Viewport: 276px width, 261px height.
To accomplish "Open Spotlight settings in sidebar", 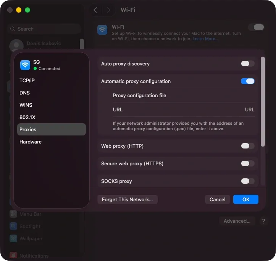I will tap(30, 226).
